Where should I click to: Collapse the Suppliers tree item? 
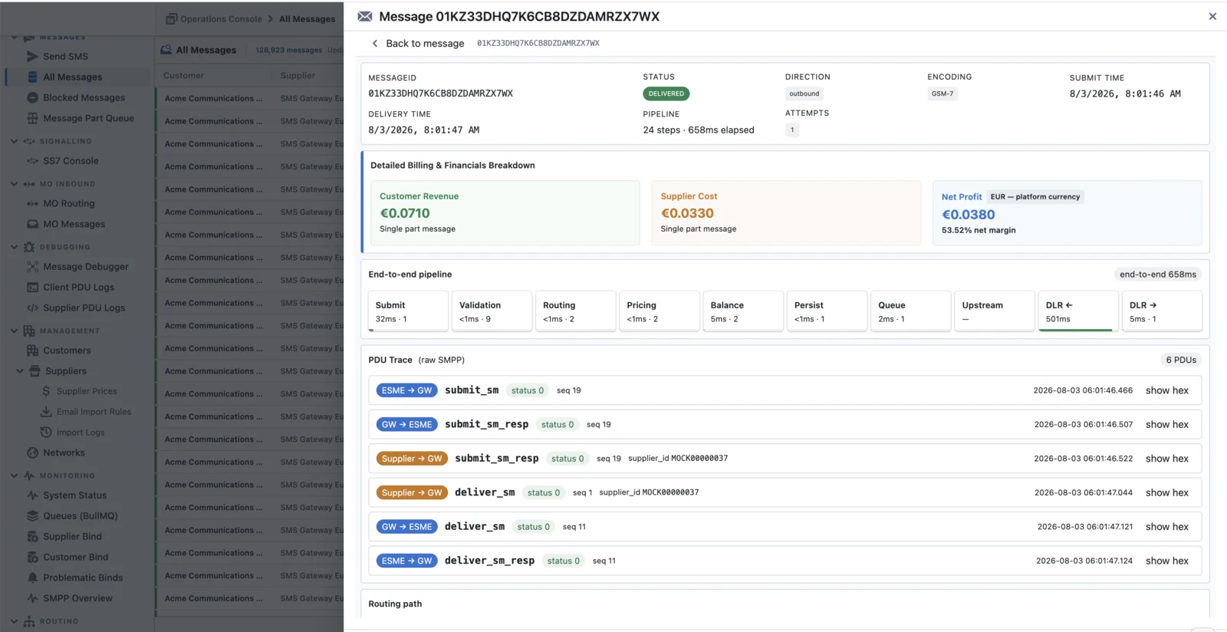click(20, 371)
